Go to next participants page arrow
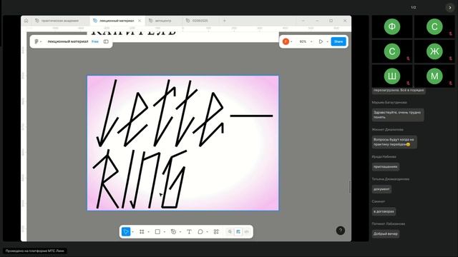This screenshot has width=458, height=257. pos(450,8)
